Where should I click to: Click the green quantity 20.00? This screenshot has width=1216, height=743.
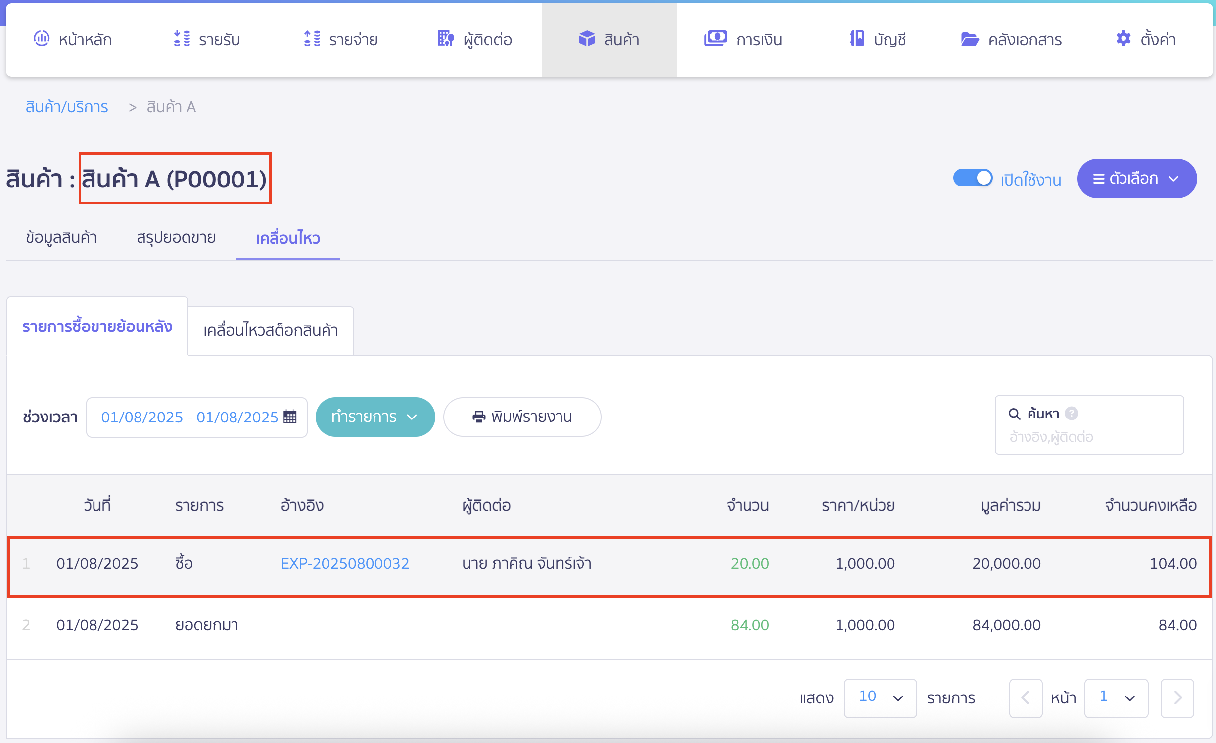[x=749, y=563]
